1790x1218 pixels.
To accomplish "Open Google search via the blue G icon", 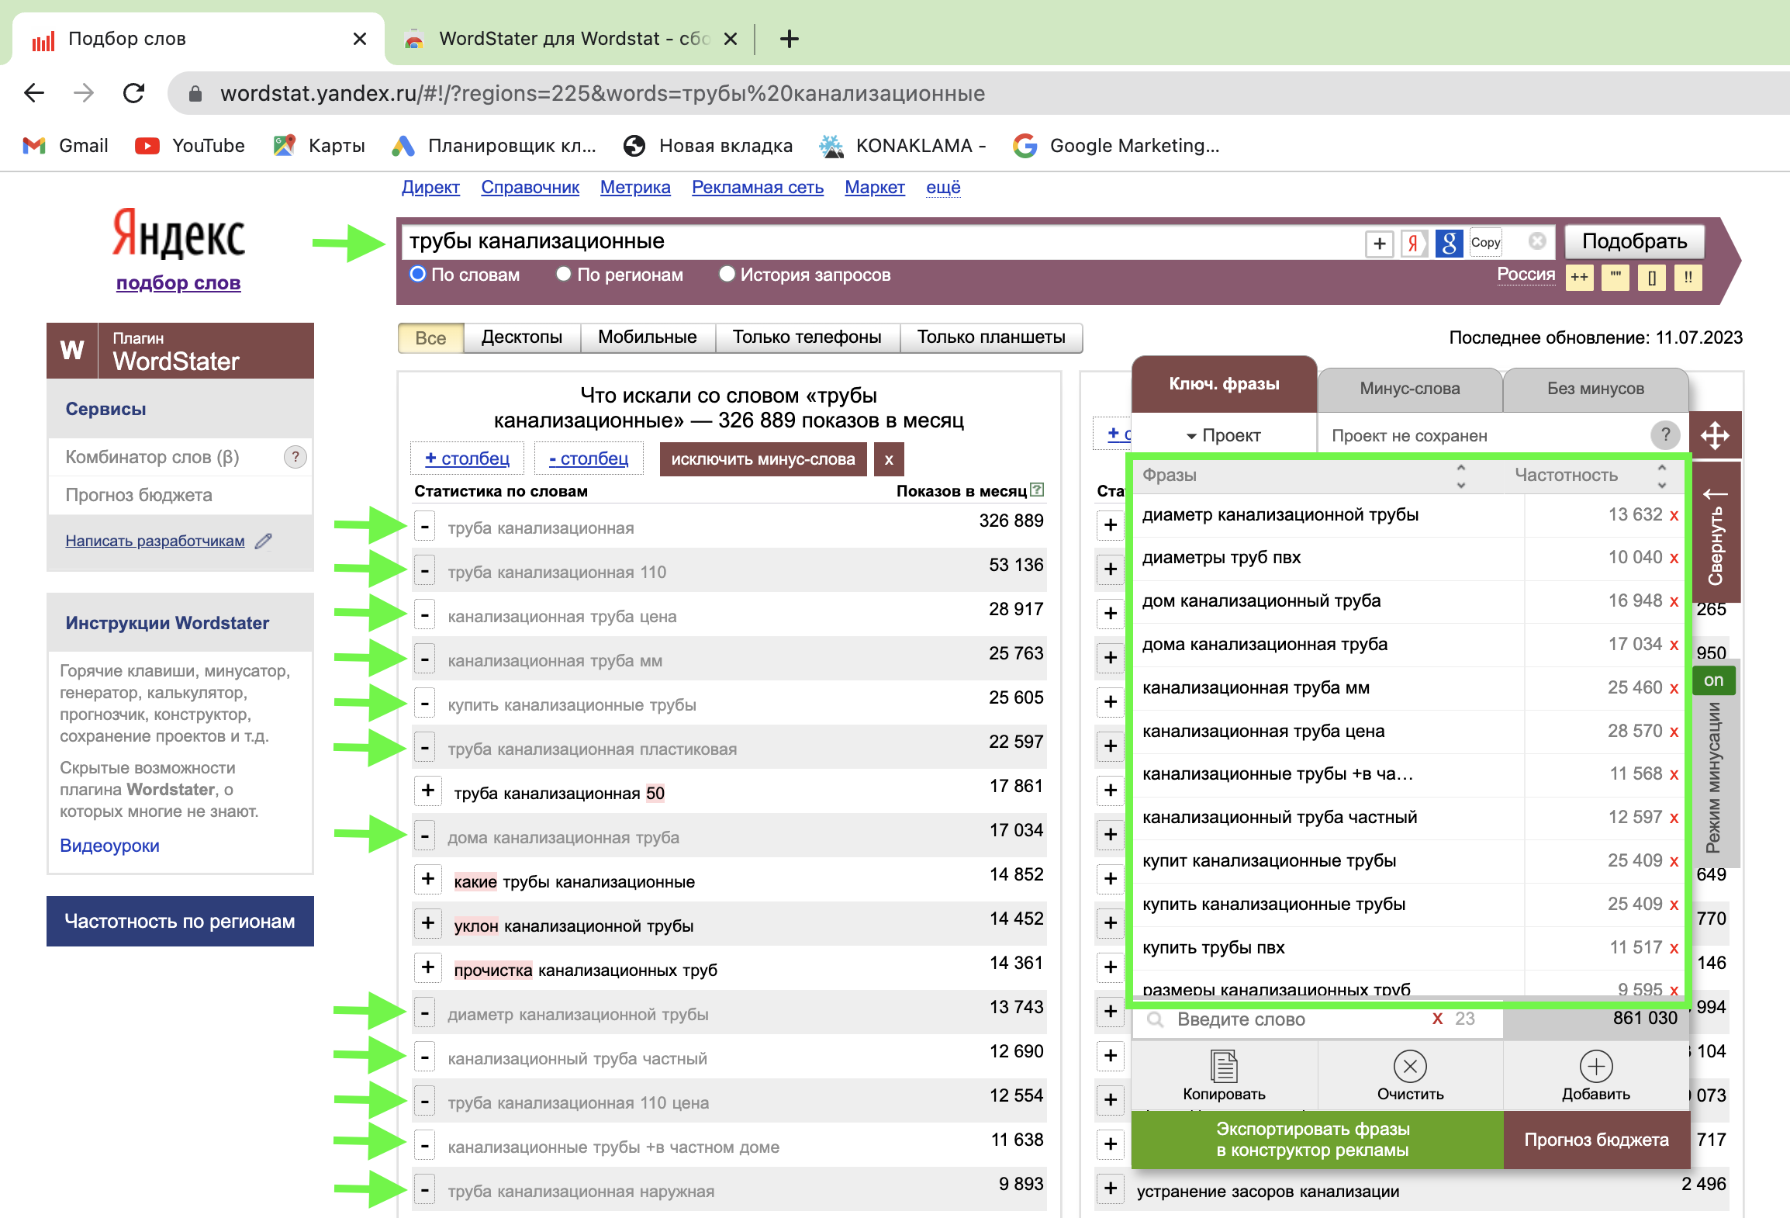I will click(x=1449, y=242).
